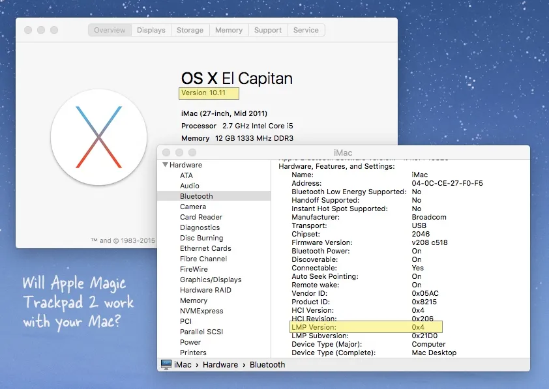Return to the Overview tab
Image resolution: width=549 pixels, height=389 pixels.
coord(109,29)
